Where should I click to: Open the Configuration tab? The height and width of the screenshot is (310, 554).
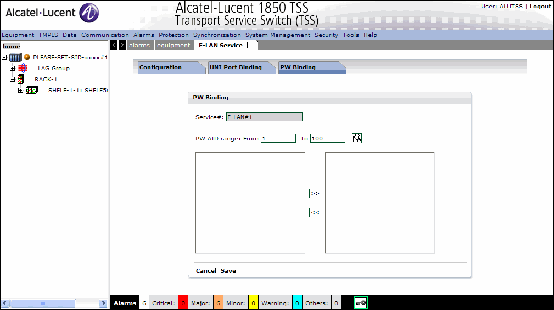[x=171, y=67]
